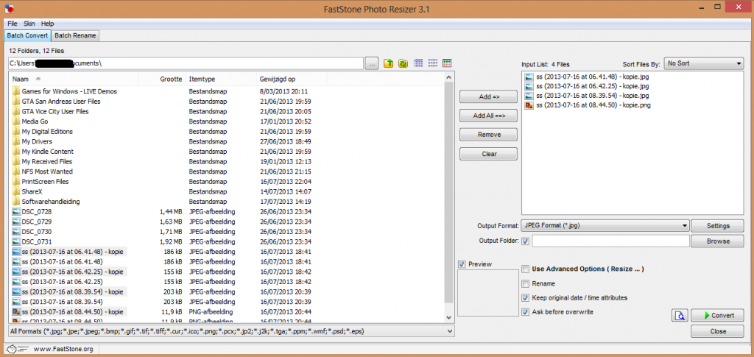Click folder icon of My Drivers
The width and height of the screenshot is (754, 357).
pos(16,141)
